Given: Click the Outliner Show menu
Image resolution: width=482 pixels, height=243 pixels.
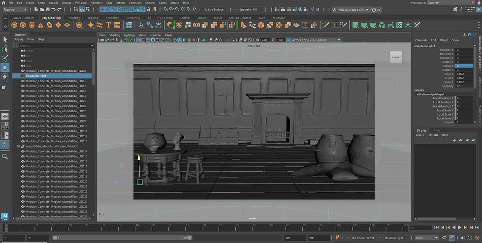Looking at the screenshot, I should point(31,39).
